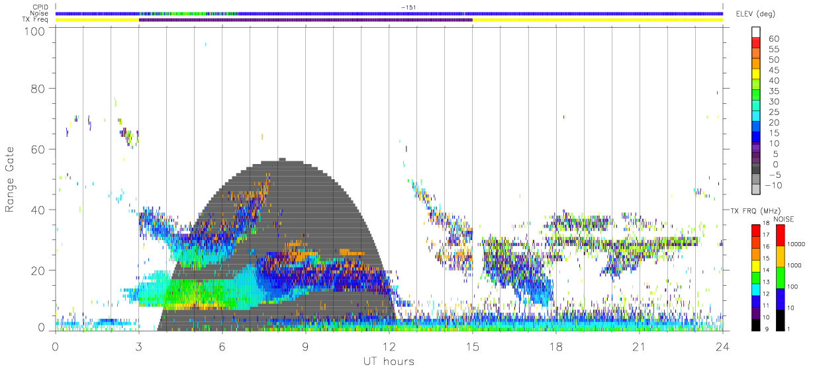Click the '9' tick on UT hours axis
This screenshot has width=813, height=375.
click(x=306, y=347)
